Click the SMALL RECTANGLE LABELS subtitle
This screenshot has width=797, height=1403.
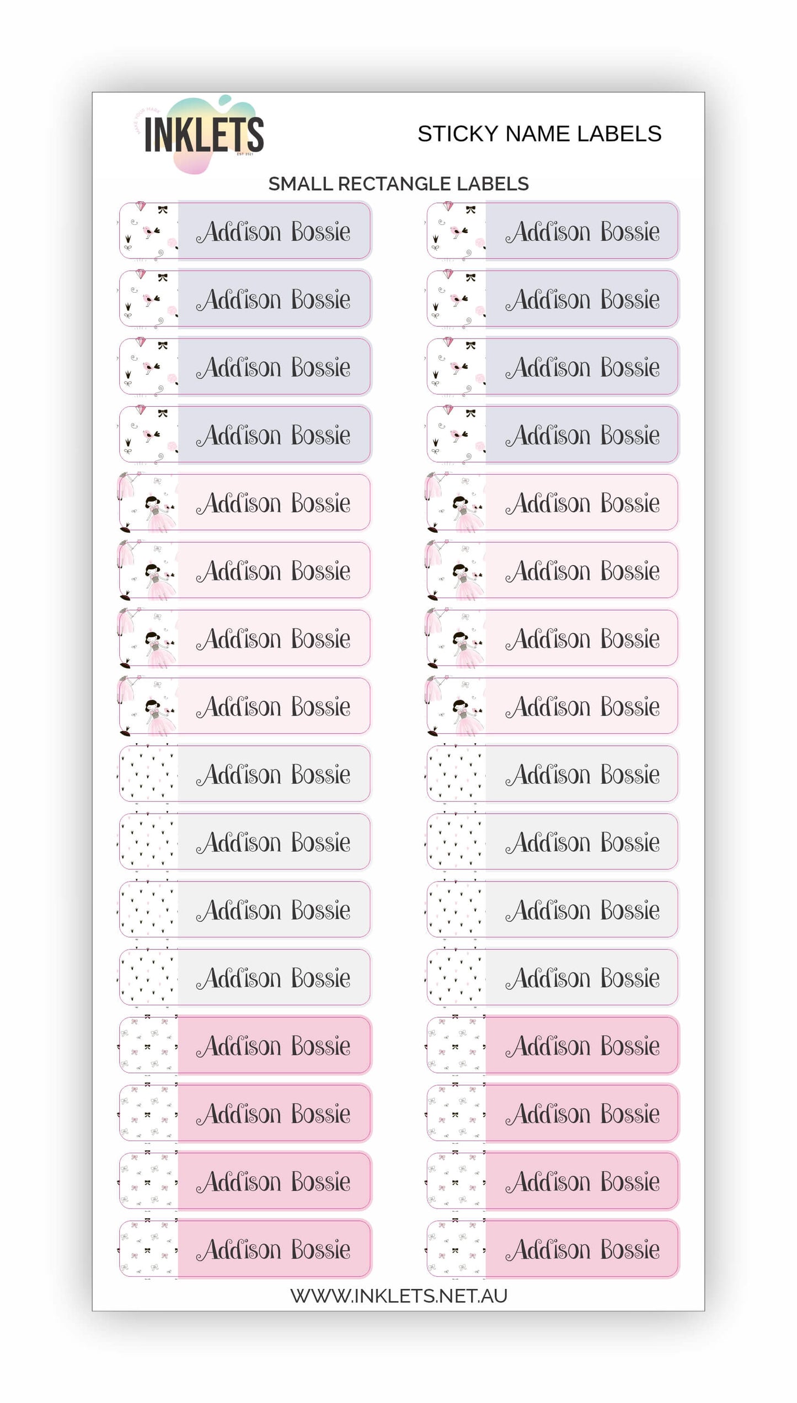click(398, 184)
